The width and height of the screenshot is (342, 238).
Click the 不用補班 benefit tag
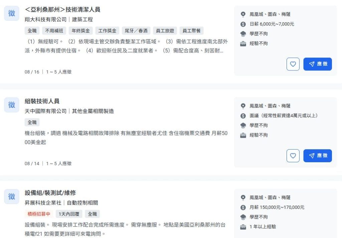tap(54, 31)
